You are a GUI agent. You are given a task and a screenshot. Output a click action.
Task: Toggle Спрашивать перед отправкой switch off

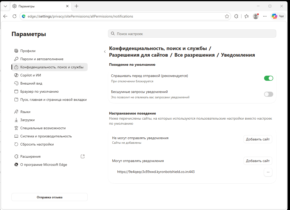pyautogui.click(x=269, y=78)
